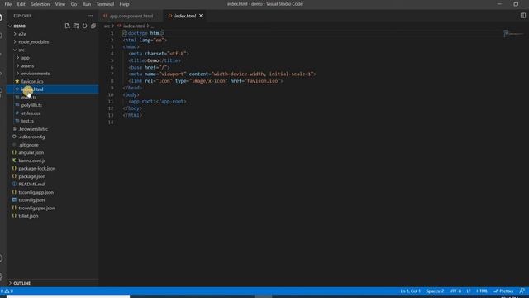Screen dimensions: 529x298
Task: Expand the assets folder
Action: point(27,66)
